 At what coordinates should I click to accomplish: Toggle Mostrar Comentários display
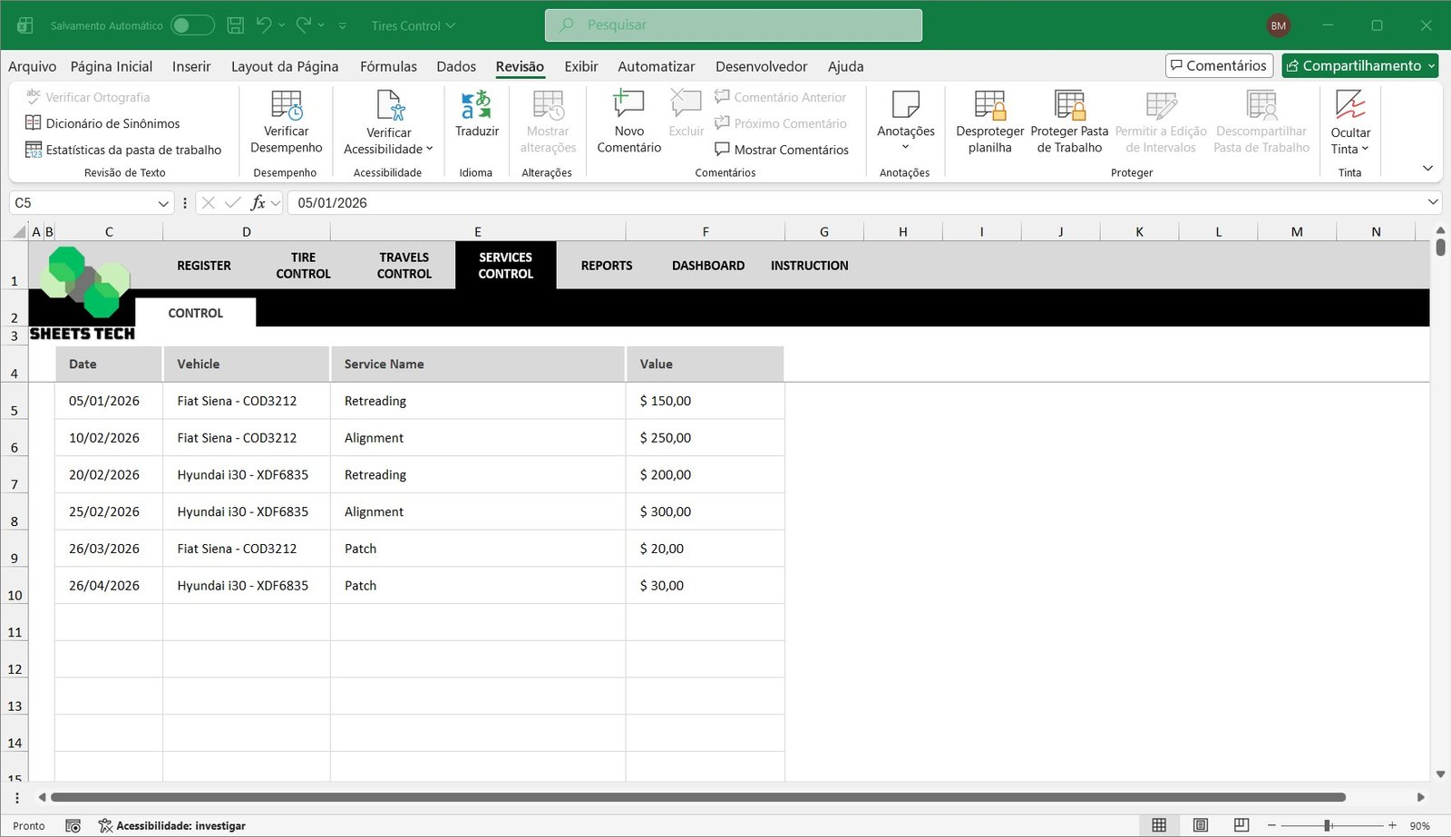[x=782, y=150]
